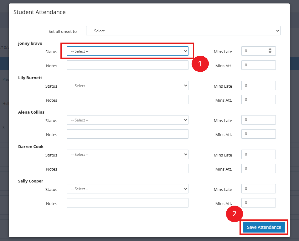The width and height of the screenshot is (299, 241).
Task: Select the 'Sally Cooper' student name
Action: tap(31, 181)
